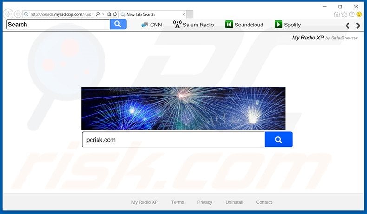Show next toolbar items with right chevron
This screenshot has width=367, height=214.
(358, 26)
